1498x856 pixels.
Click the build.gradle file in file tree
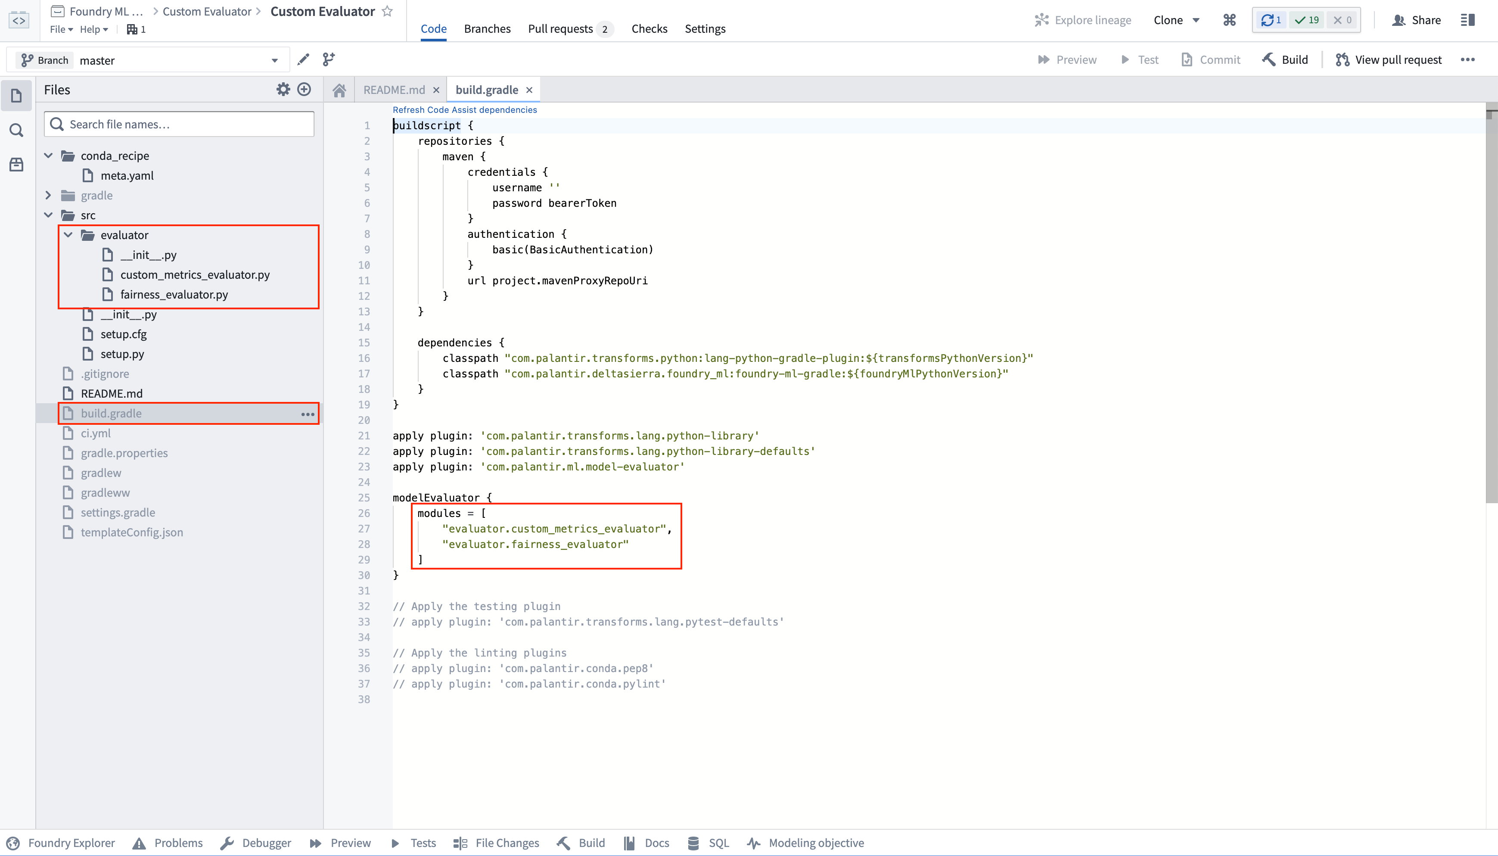tap(111, 413)
